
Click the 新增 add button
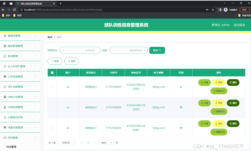(x=55, y=61)
